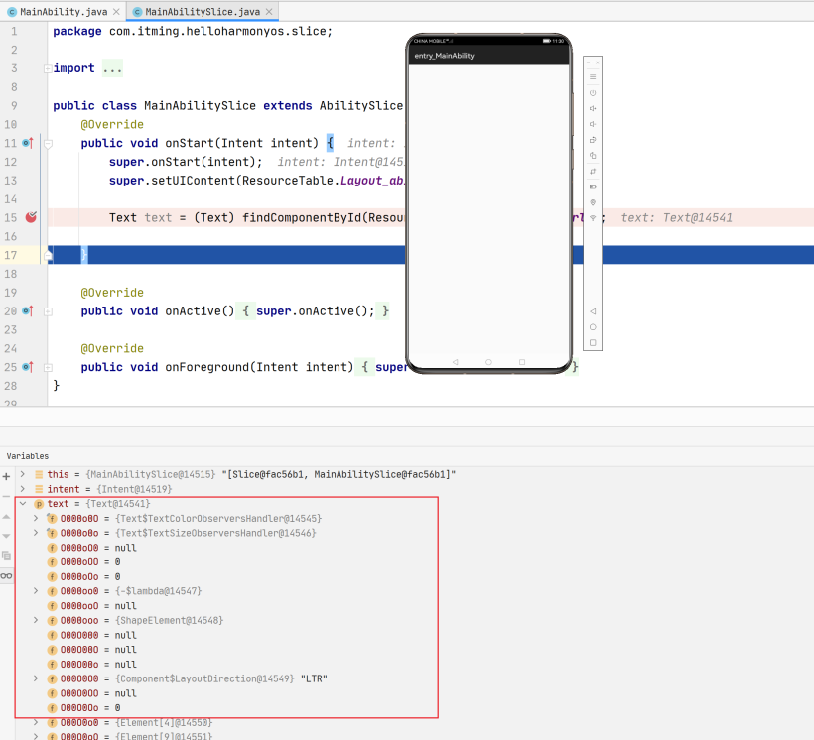Click the package declaration on line 1
The width and height of the screenshot is (814, 740).
(x=193, y=31)
